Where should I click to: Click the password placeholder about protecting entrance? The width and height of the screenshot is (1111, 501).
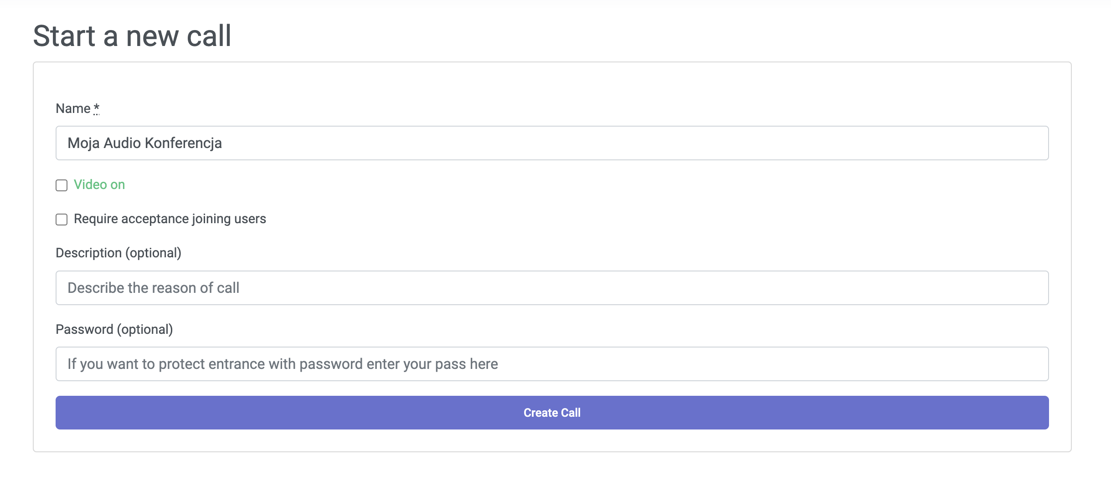(x=283, y=364)
